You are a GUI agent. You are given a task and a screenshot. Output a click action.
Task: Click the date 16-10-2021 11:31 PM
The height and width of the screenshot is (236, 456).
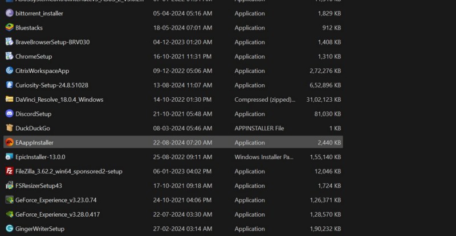[182, 57]
